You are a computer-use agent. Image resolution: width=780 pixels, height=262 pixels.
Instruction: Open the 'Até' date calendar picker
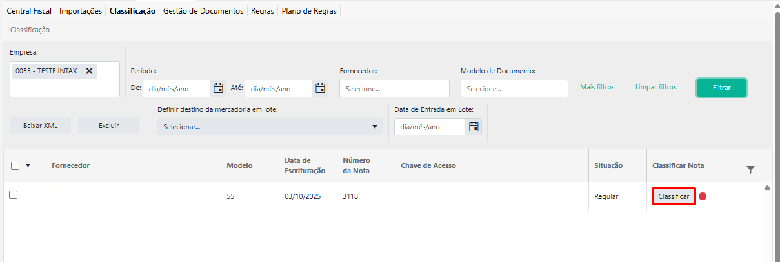320,88
